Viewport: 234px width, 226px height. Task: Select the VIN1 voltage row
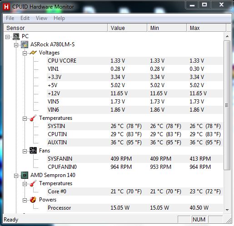click(x=135, y=69)
